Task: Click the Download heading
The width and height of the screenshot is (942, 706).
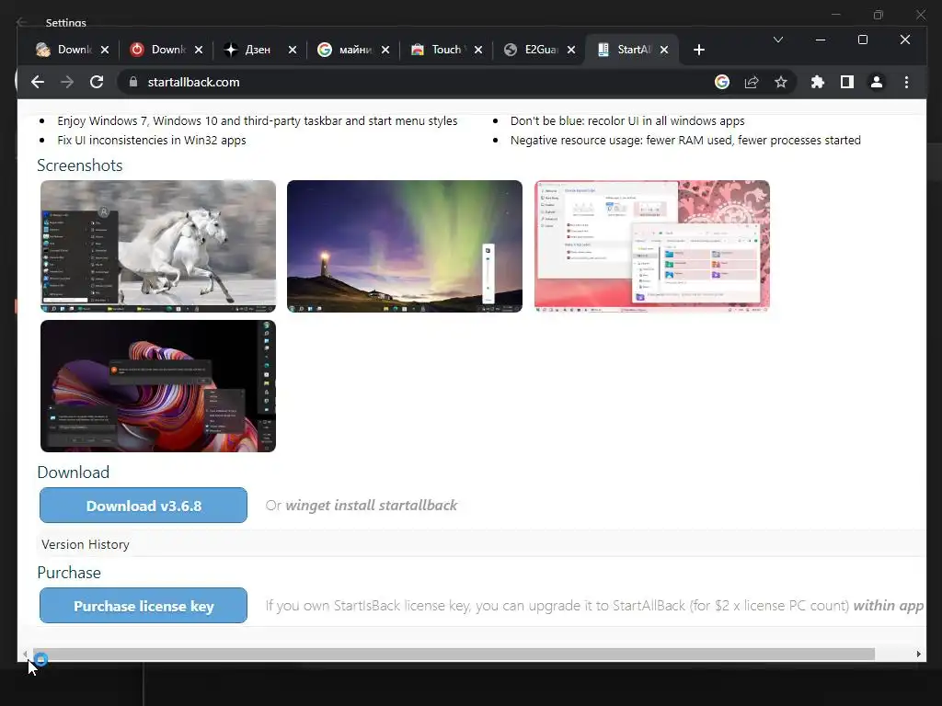Action: [74, 473]
